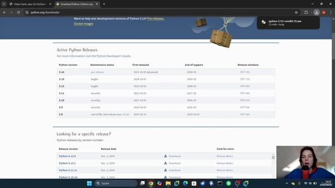Open the Python Developer's Guide link

pyautogui.click(x=114, y=56)
